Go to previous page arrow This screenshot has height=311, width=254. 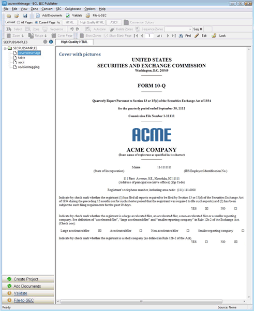coord(142,36)
